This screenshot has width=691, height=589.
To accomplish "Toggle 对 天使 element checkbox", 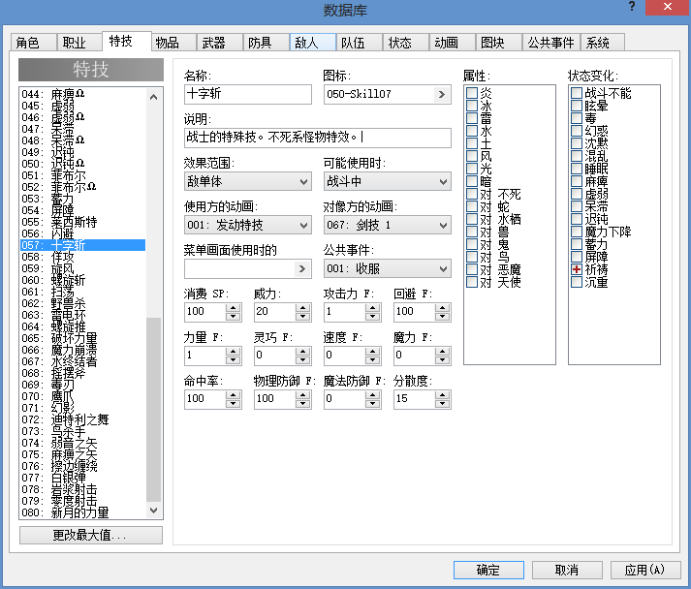I will tap(472, 282).
